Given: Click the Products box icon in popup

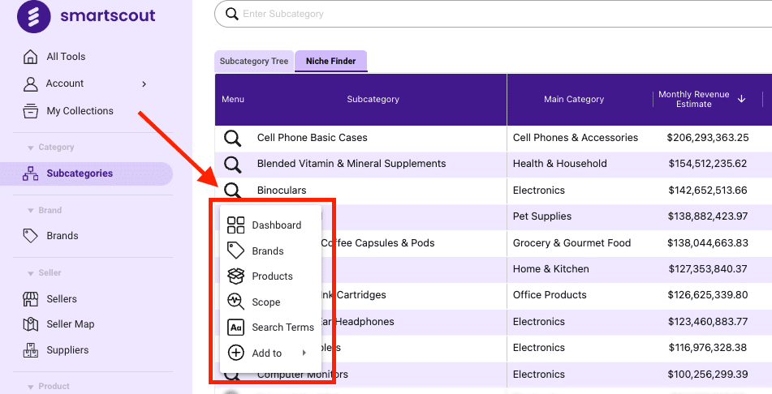Looking at the screenshot, I should tap(236, 276).
